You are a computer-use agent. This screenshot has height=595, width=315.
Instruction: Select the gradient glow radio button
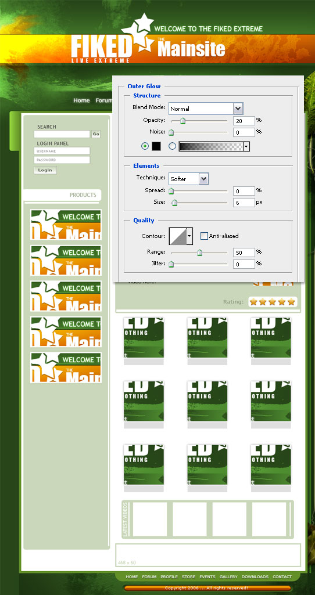172,146
